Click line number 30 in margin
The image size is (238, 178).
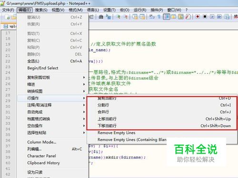click(x=8, y=107)
